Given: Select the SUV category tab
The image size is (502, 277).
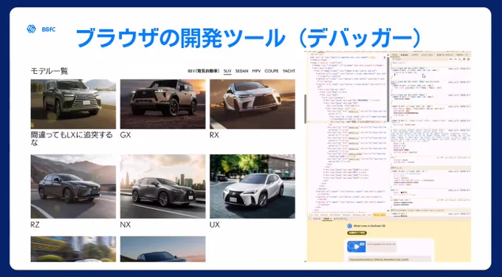Looking at the screenshot, I should (227, 71).
